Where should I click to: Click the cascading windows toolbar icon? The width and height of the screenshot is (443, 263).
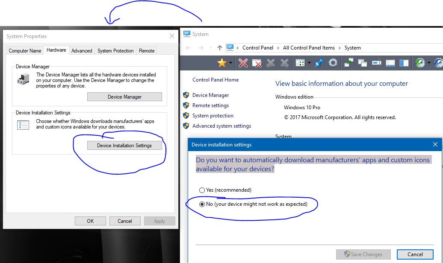[363, 63]
